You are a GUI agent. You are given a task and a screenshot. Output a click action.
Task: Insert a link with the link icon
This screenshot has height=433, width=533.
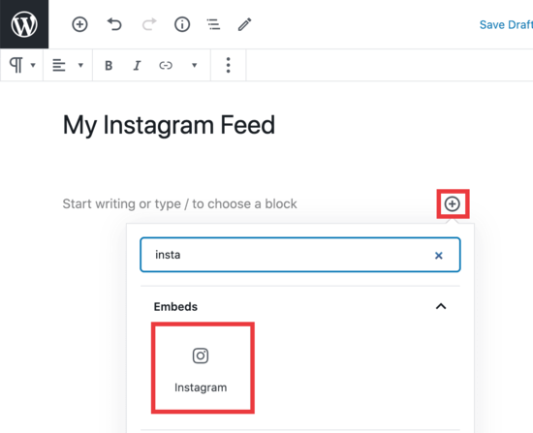[166, 65]
